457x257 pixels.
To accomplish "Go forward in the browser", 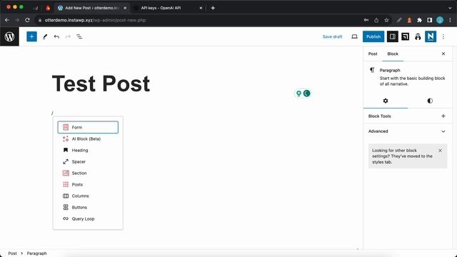I will 17,20.
